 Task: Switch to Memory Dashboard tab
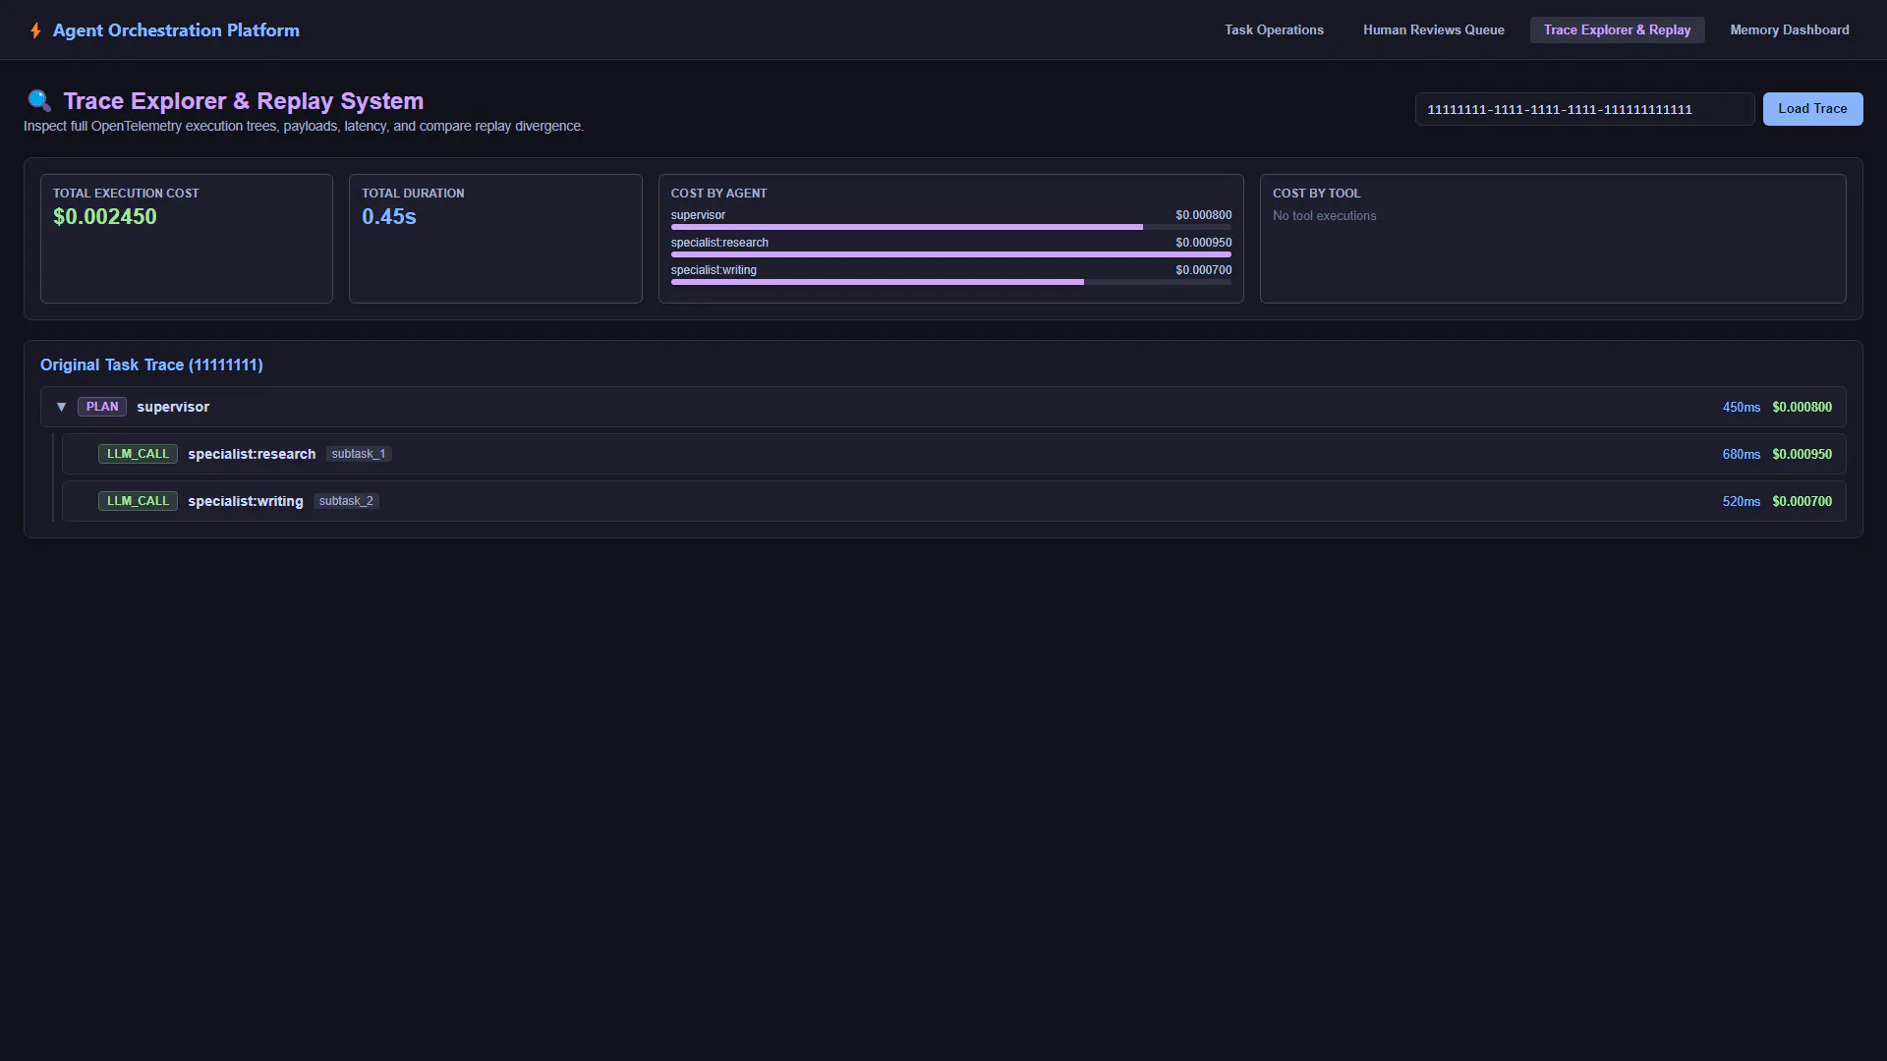click(1790, 30)
